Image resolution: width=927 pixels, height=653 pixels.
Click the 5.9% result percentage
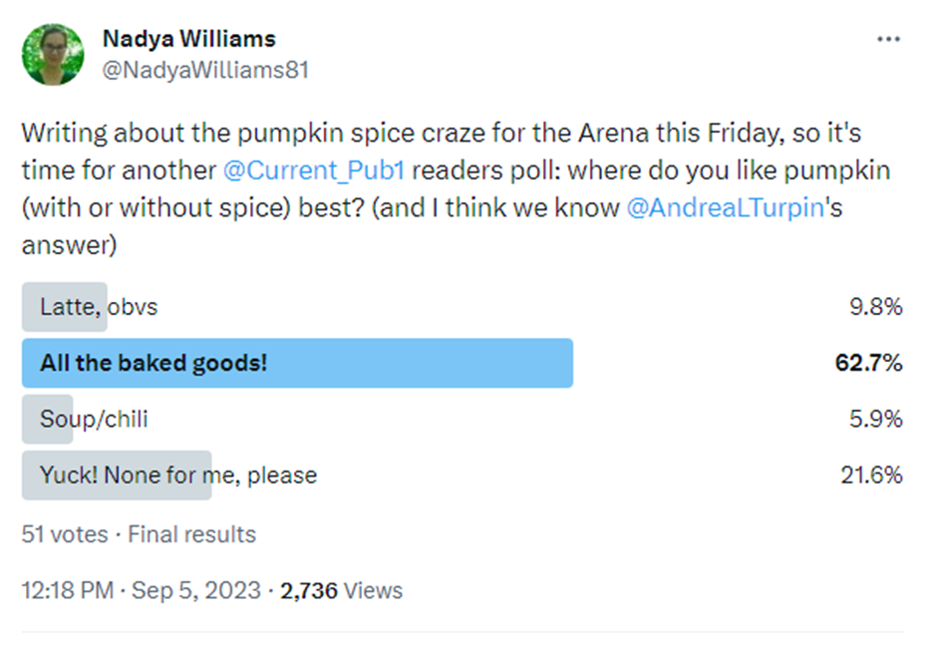point(875,420)
